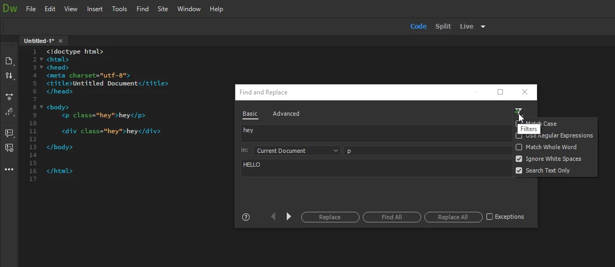
Task: Click the Find All button
Action: coord(391,217)
